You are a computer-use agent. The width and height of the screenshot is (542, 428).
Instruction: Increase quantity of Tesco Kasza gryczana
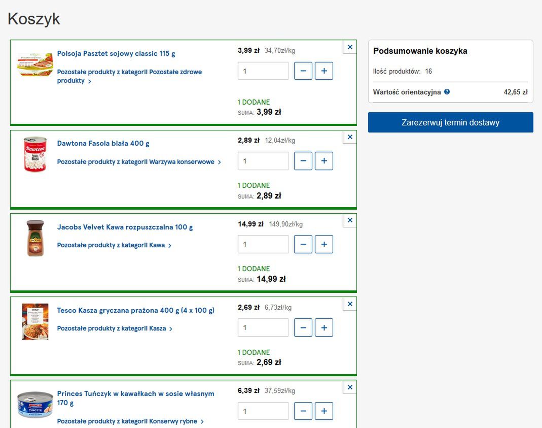(x=324, y=327)
